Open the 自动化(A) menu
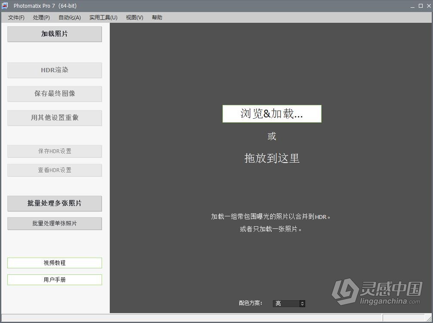This screenshot has width=433, height=323. click(70, 17)
